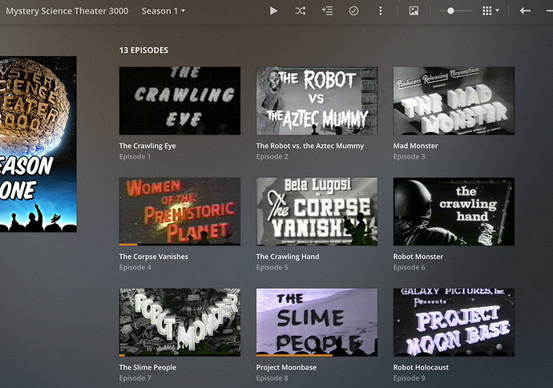553x388 pixels.
Task: Open the grid view mode dropdown
Action: (x=490, y=11)
